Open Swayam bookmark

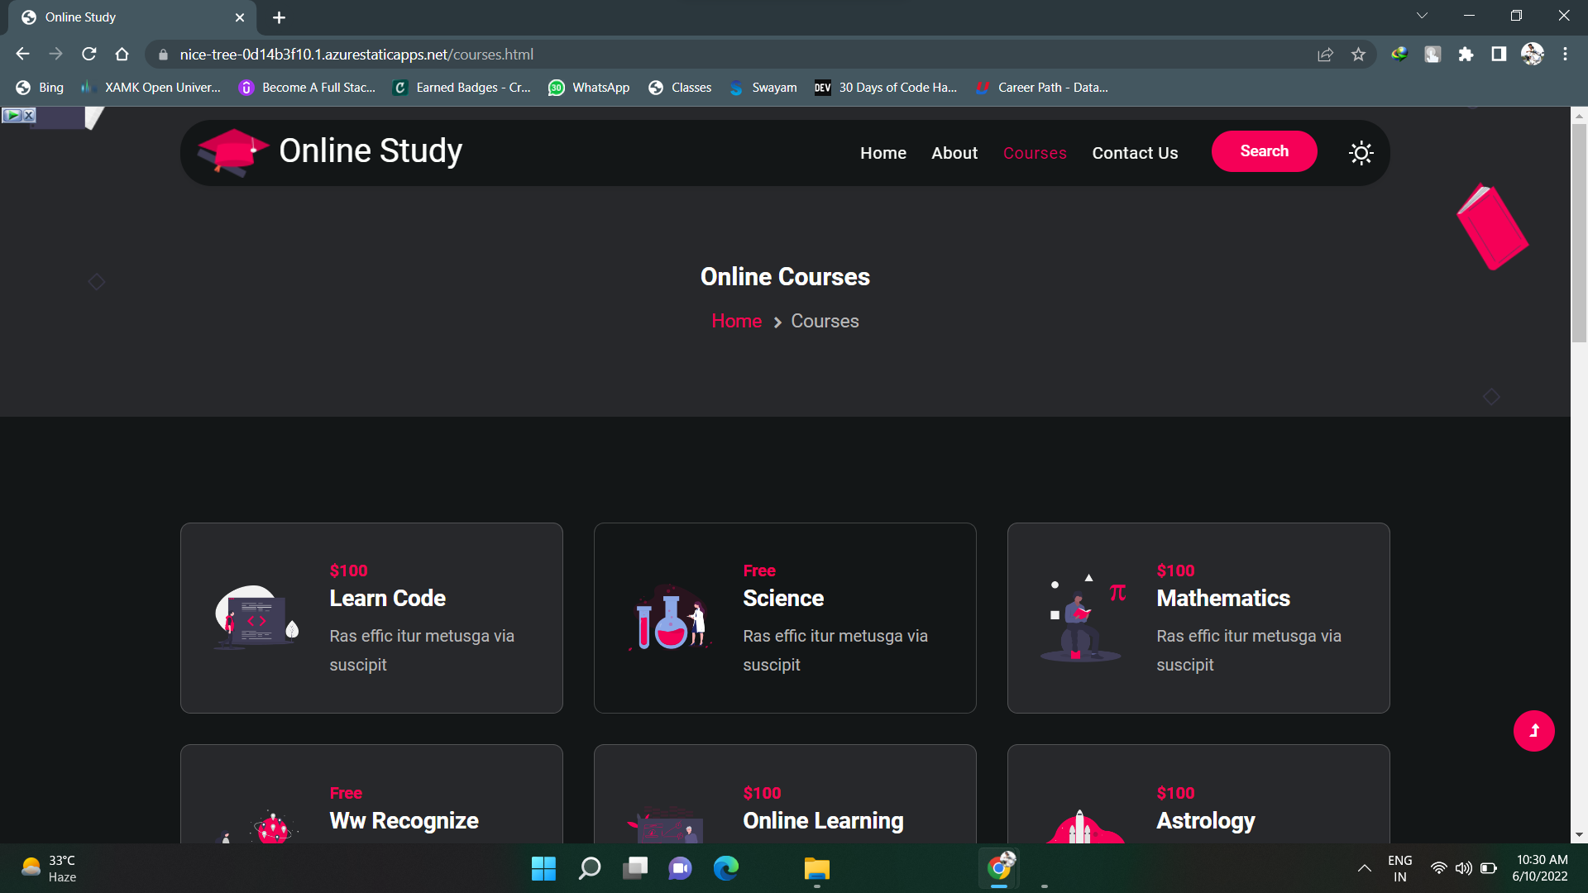(x=763, y=88)
